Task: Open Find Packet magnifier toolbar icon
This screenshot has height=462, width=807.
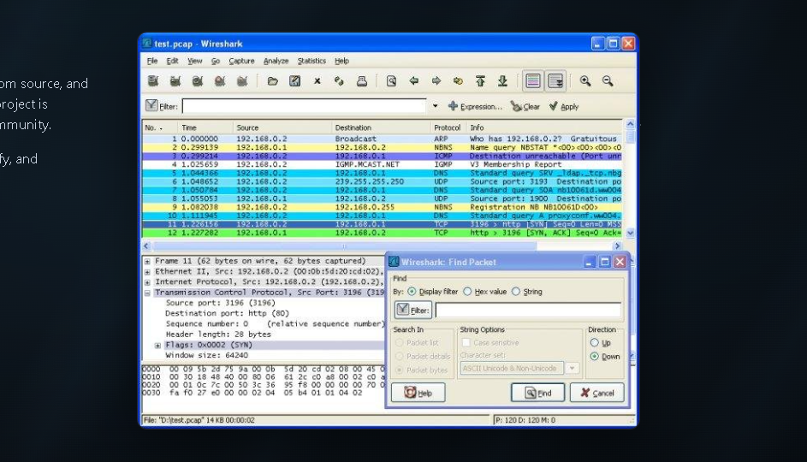Action: click(x=391, y=80)
